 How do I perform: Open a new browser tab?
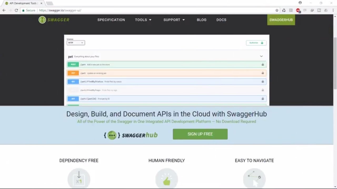[49, 3]
